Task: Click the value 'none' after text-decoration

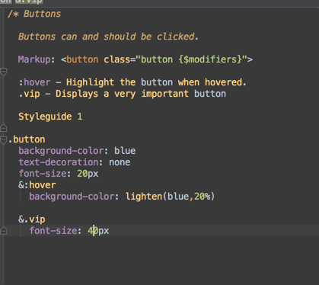Action: [x=120, y=162]
